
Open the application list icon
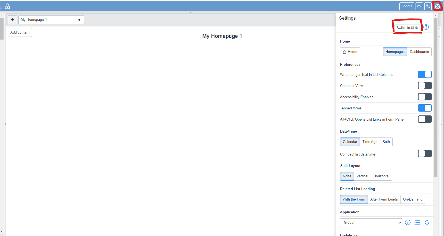[x=417, y=222]
